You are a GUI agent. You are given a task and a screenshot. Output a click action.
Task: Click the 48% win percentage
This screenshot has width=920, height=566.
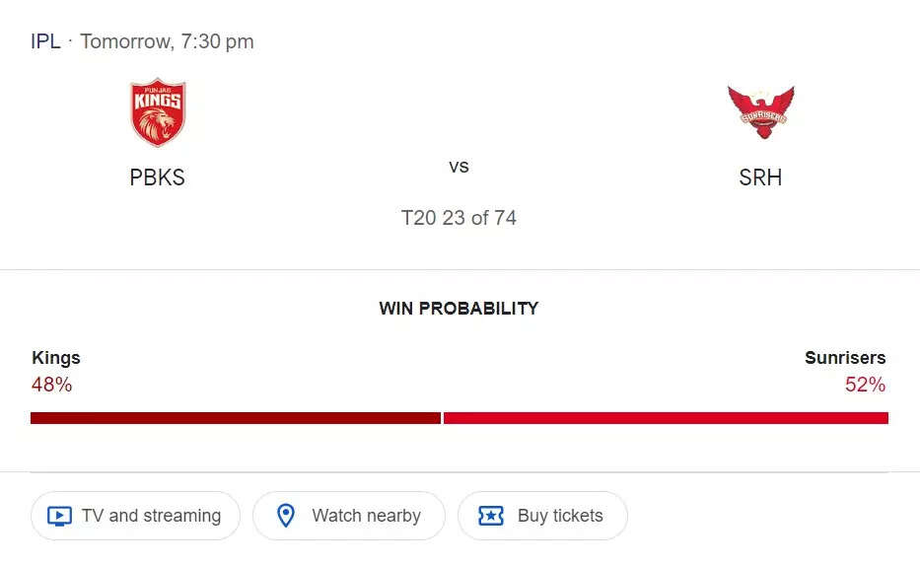(x=51, y=385)
